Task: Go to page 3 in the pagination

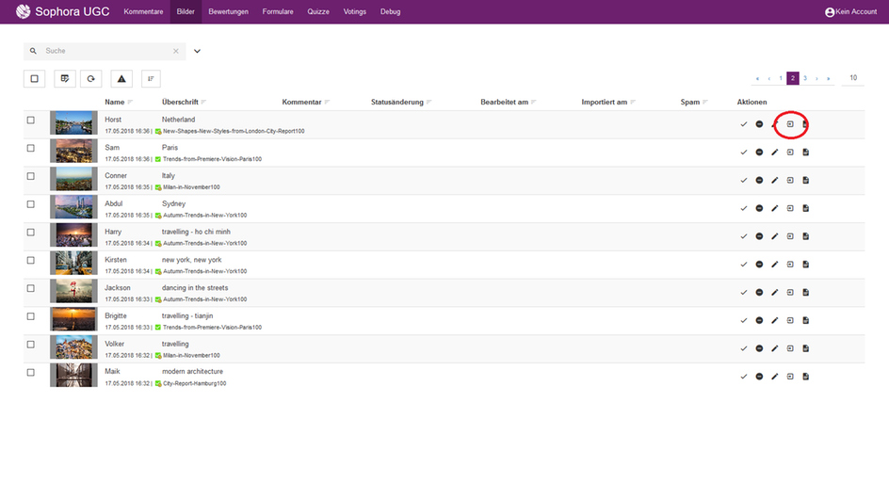Action: click(805, 78)
